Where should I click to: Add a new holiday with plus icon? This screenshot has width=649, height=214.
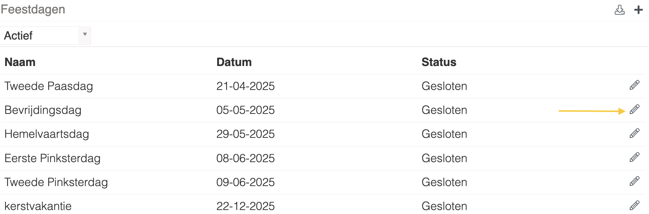coord(638,10)
